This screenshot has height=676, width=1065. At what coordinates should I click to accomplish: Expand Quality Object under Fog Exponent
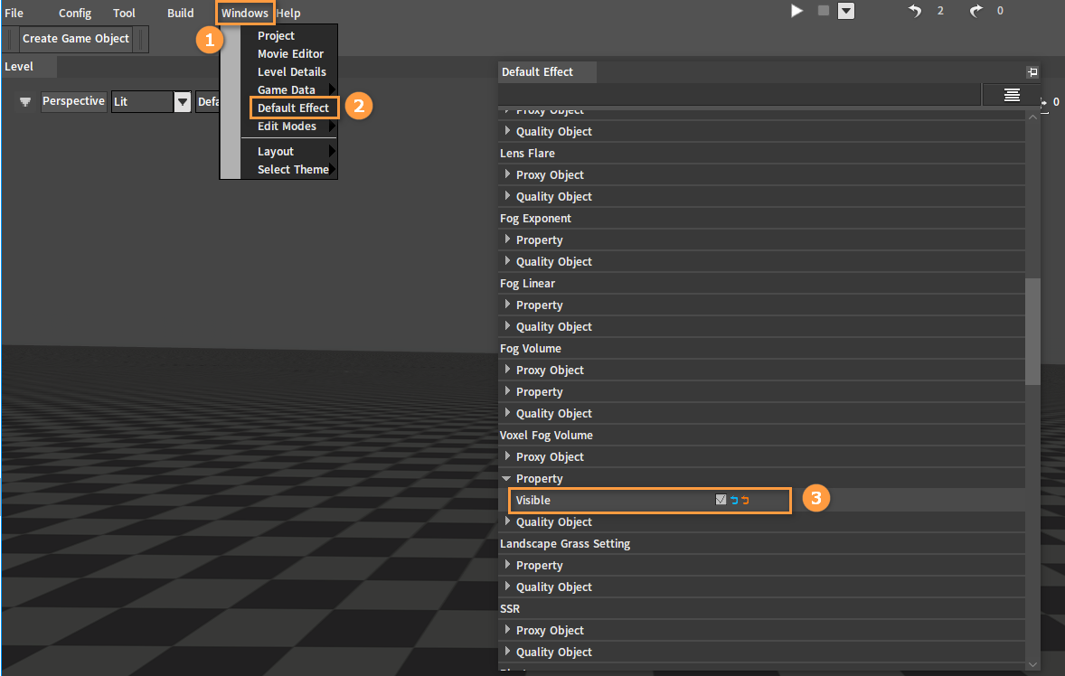[x=506, y=261]
